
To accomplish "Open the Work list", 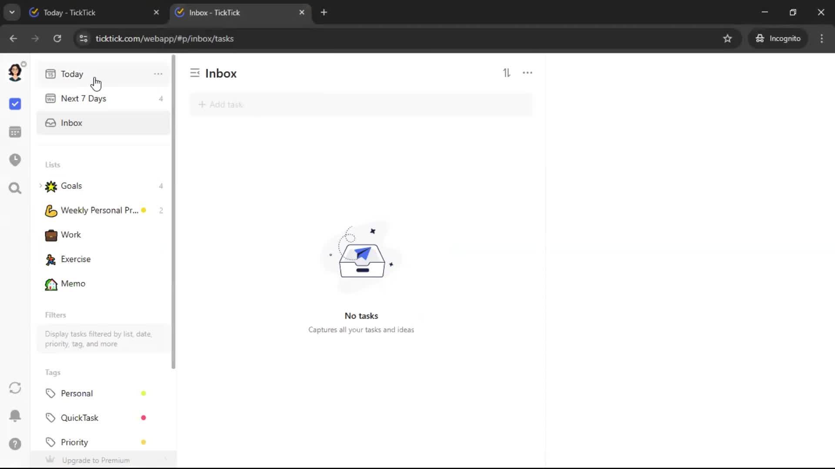I will click(71, 234).
